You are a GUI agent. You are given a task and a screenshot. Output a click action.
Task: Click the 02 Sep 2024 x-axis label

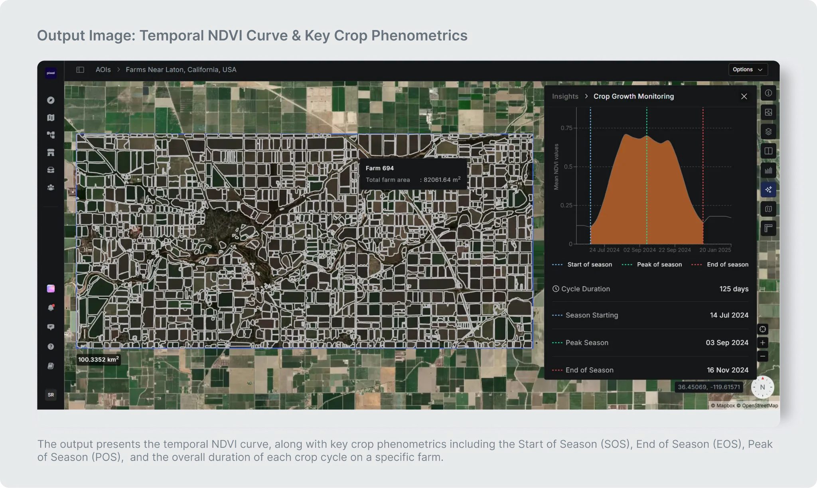[639, 250]
